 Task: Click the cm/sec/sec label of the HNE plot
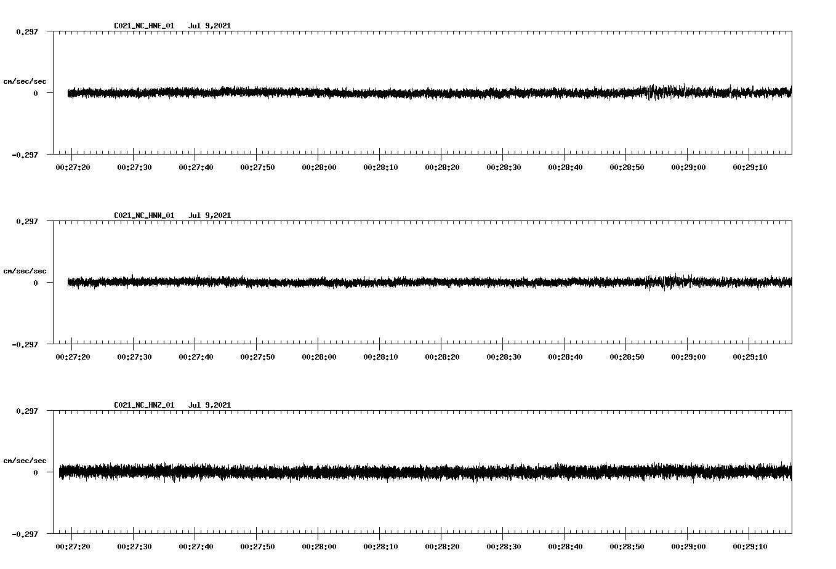pos(25,81)
